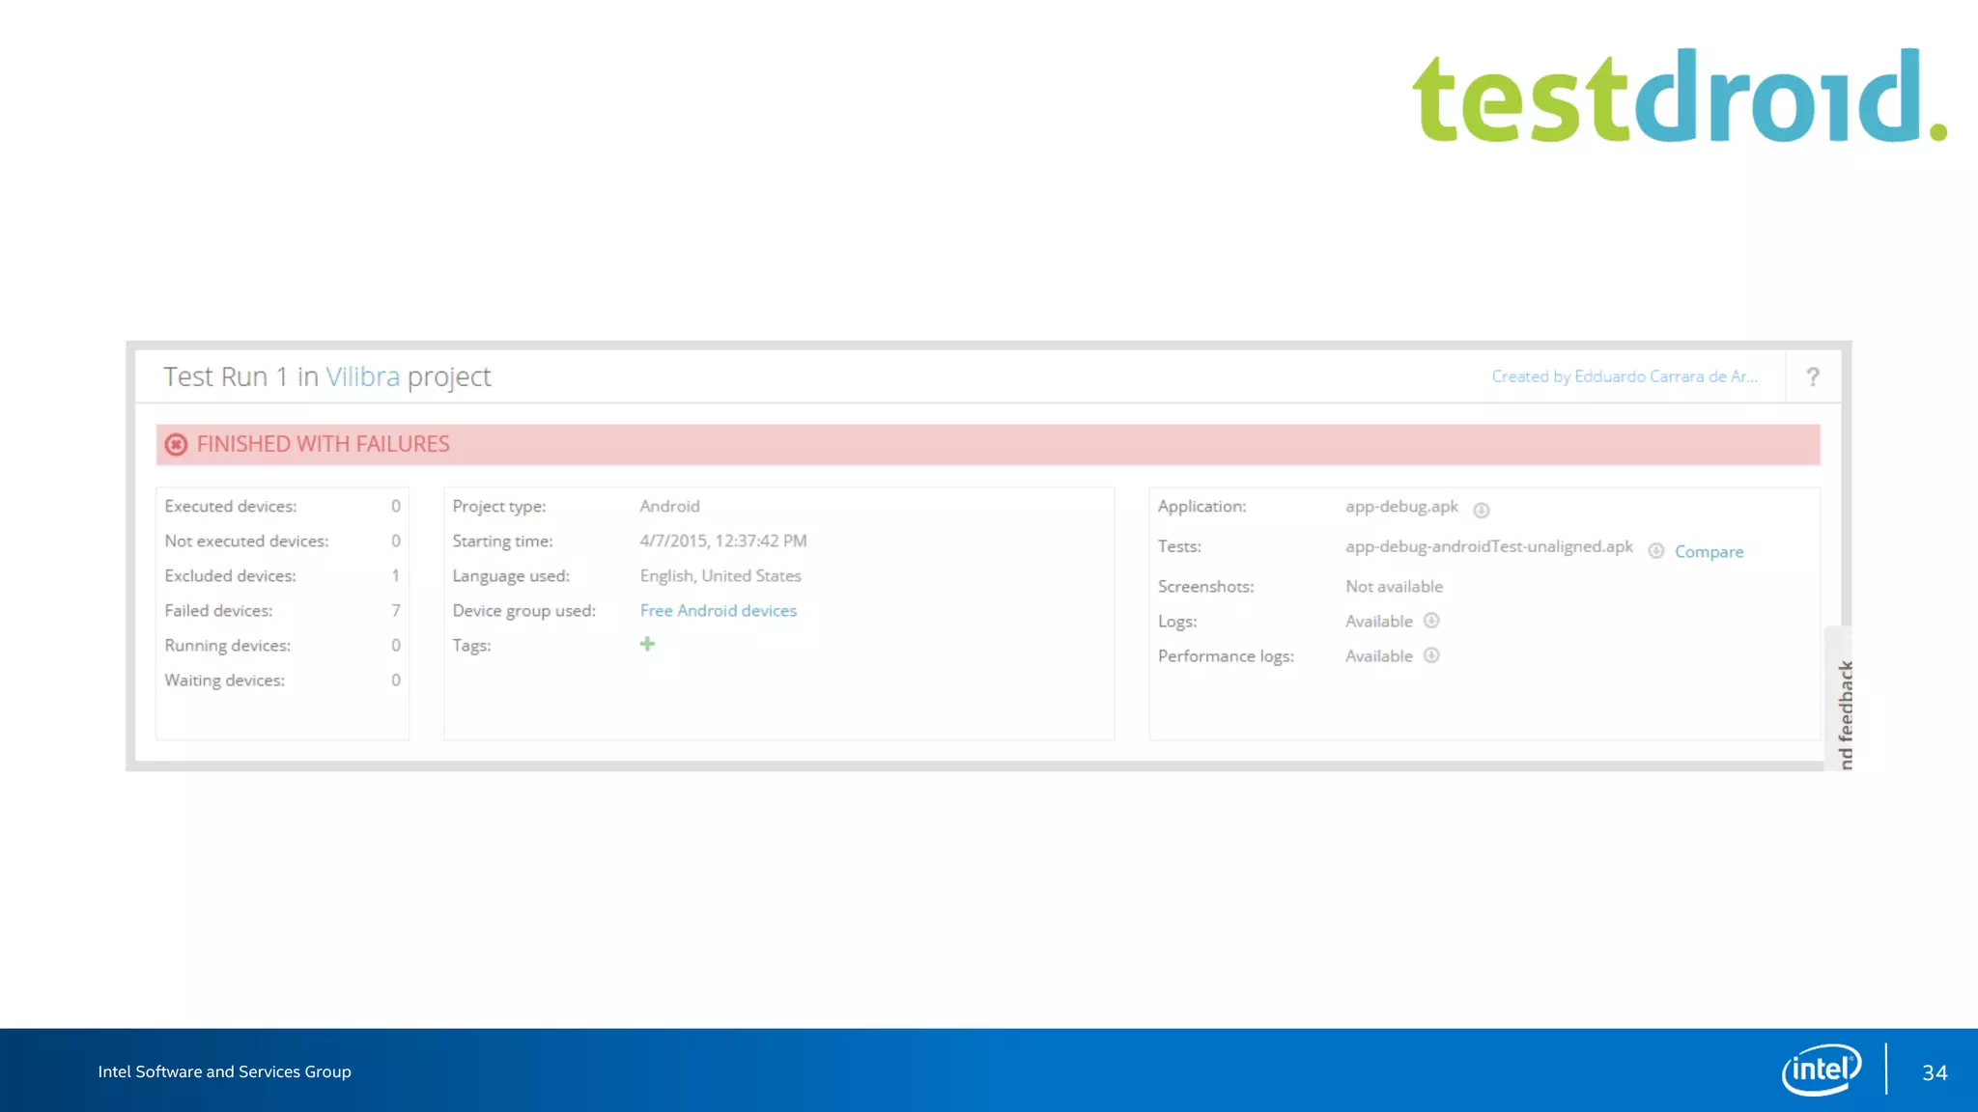Image resolution: width=1978 pixels, height=1112 pixels.
Task: Add a tag with green plus
Action: point(647,644)
